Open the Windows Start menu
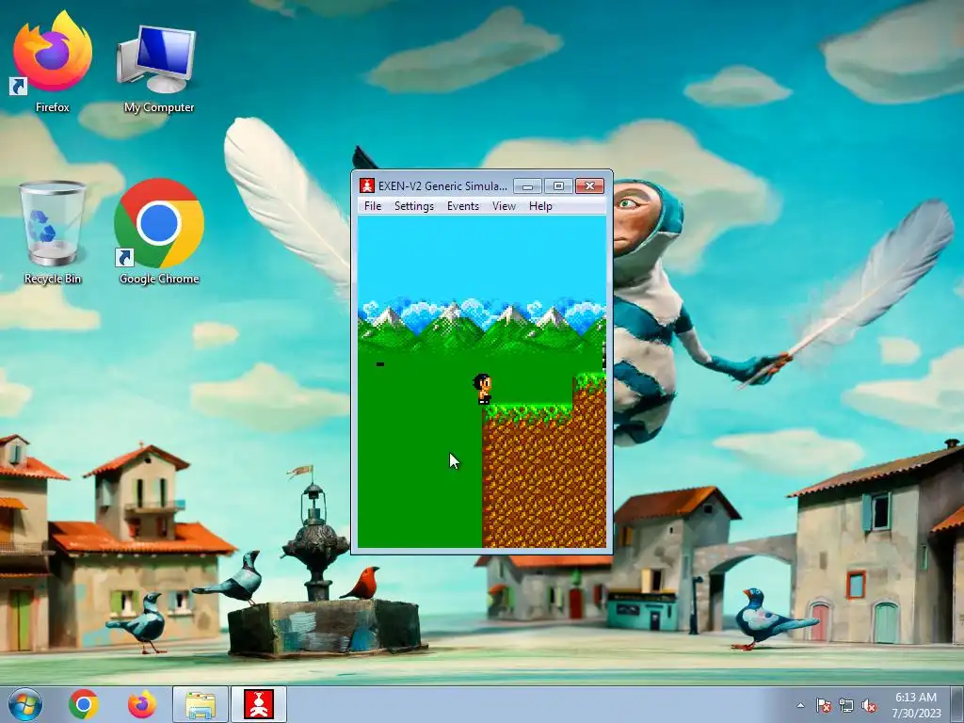The width and height of the screenshot is (964, 723). [x=25, y=704]
